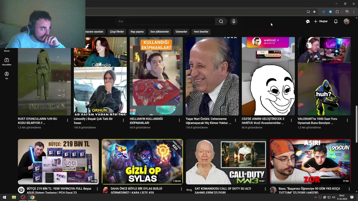
Task: Click the 750 B görüntüleme count text
Action: click(x=197, y=128)
